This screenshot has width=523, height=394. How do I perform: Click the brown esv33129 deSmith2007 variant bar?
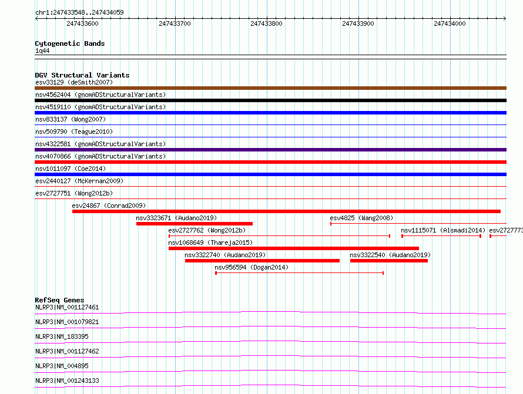pos(270,88)
